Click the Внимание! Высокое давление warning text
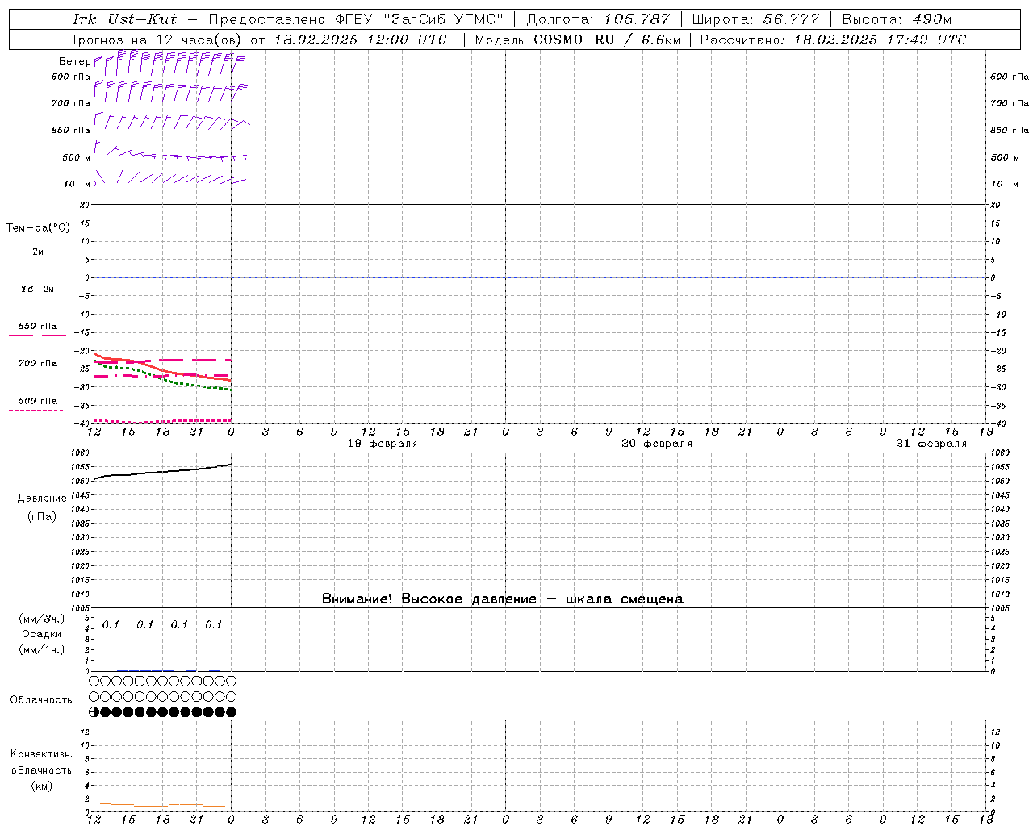Image resolution: width=1033 pixels, height=826 pixels. coord(502,599)
